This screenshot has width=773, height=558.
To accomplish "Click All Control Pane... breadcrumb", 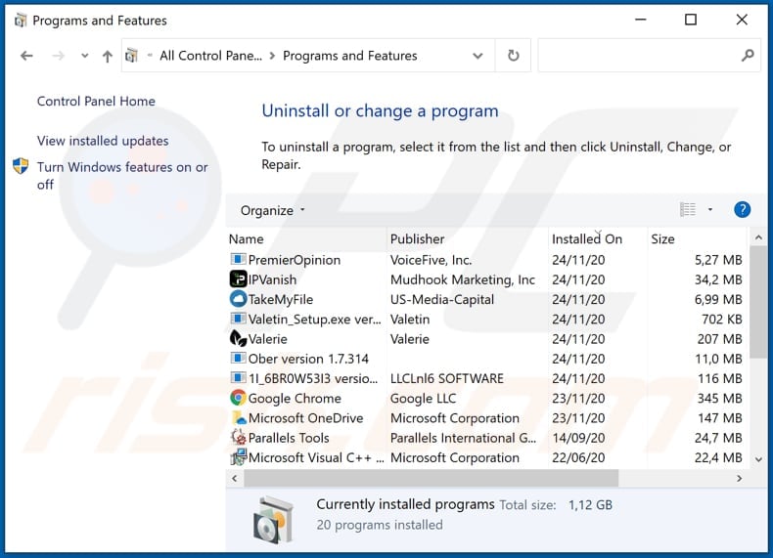I will [210, 56].
